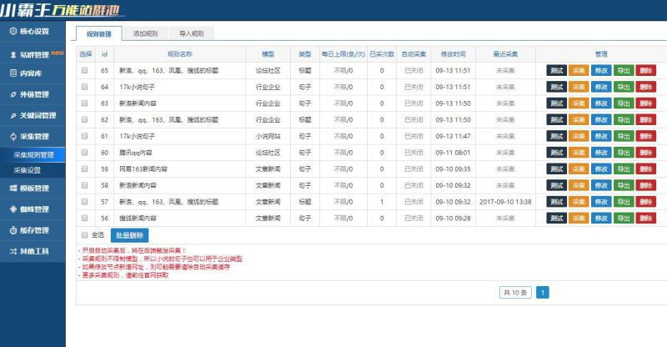This screenshot has width=667, height=347.
Task: Tick the checkbox for rule id 63
Action: (85, 103)
